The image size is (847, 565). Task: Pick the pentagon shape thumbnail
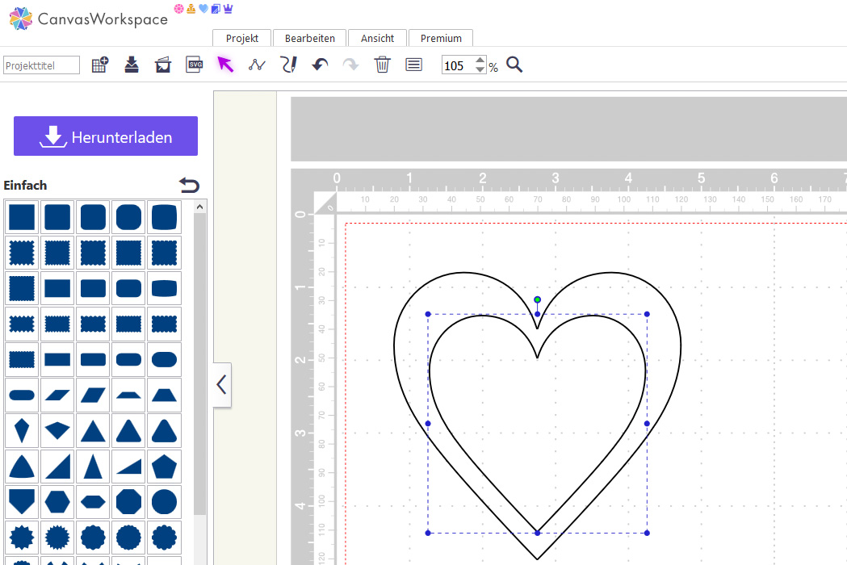[x=164, y=466]
